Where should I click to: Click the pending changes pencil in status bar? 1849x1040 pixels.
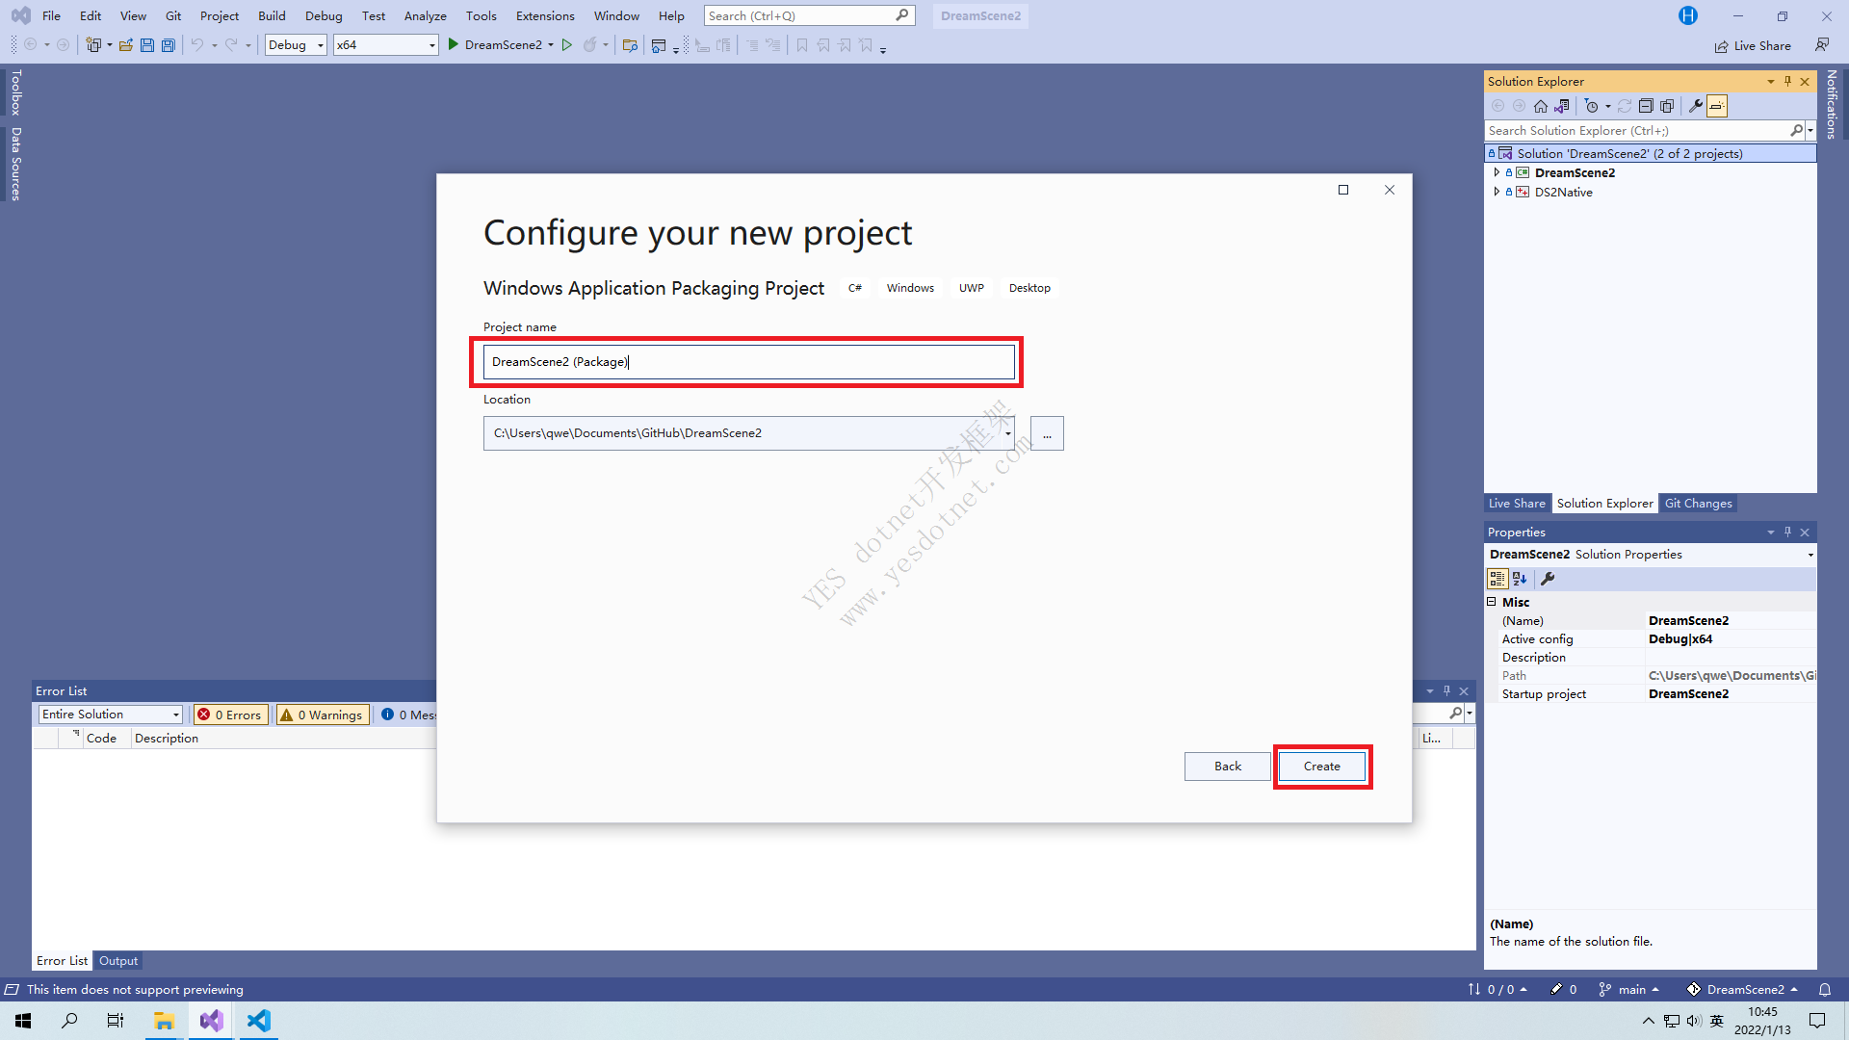pyautogui.click(x=1563, y=989)
